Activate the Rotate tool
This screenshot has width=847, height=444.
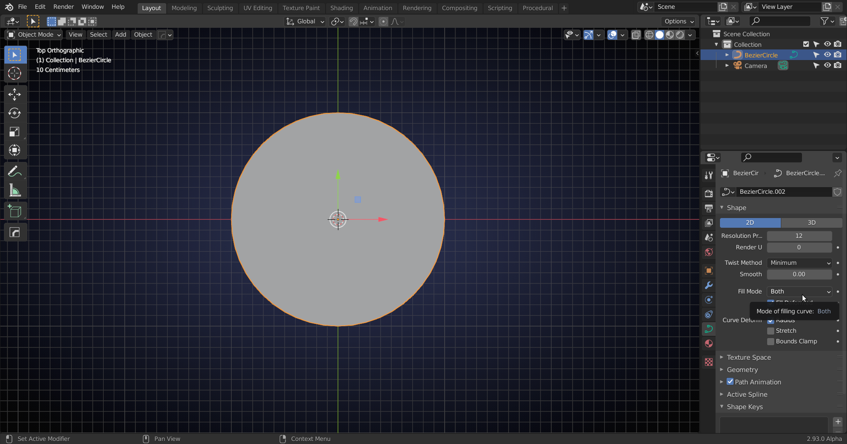15,113
